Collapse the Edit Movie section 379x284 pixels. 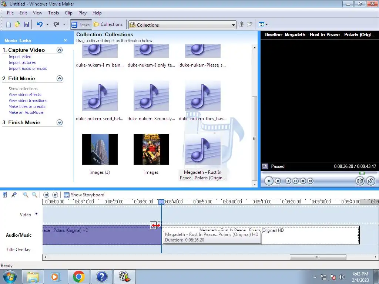pos(60,78)
